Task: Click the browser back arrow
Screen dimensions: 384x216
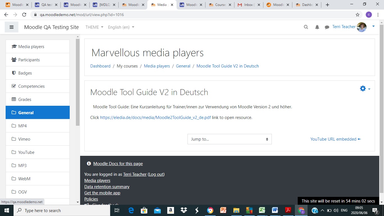Action: click(x=6, y=15)
